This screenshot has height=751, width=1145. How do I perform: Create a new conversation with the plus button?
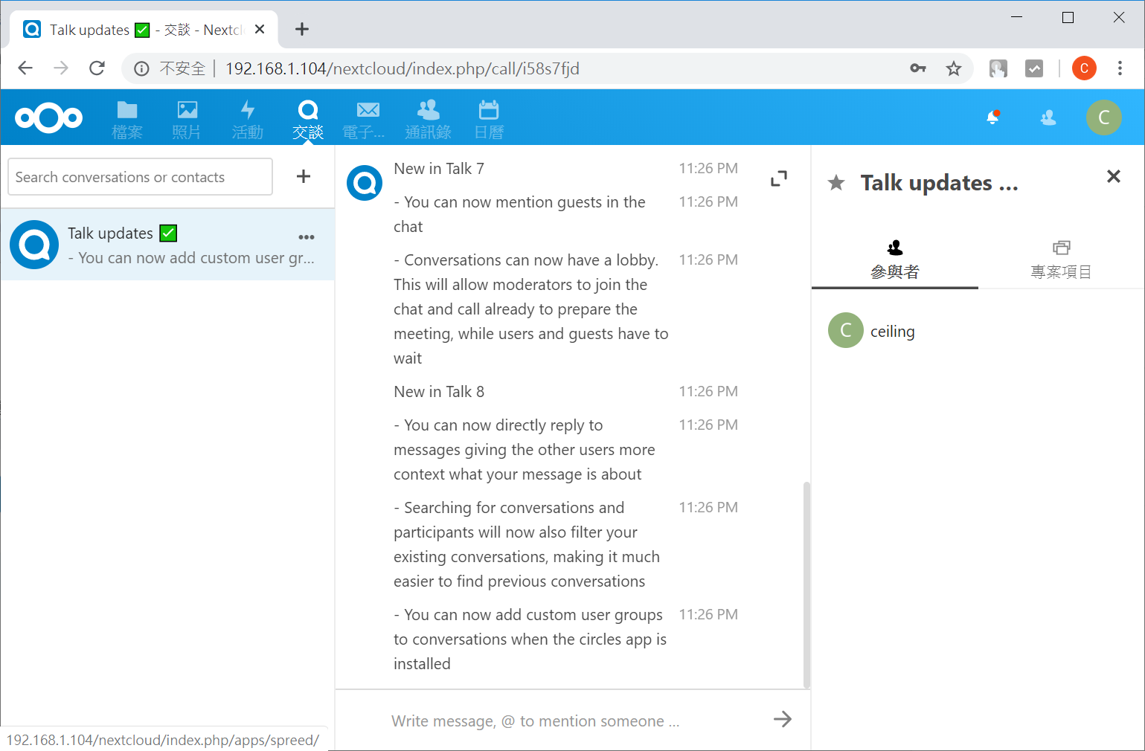[x=303, y=176]
